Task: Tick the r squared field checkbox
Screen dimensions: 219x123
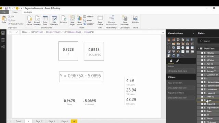Action: [x=202, y=93]
